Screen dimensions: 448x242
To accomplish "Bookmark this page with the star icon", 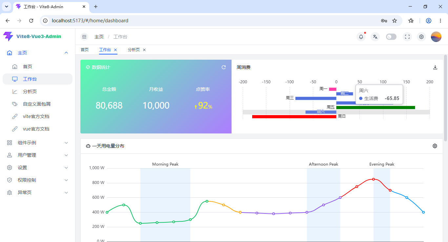I will click(395, 21).
